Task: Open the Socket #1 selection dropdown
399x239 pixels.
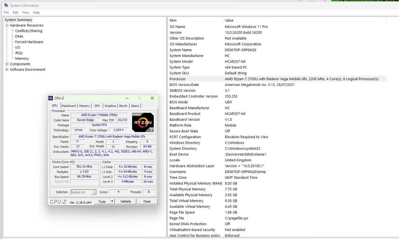Action: (x=83, y=192)
